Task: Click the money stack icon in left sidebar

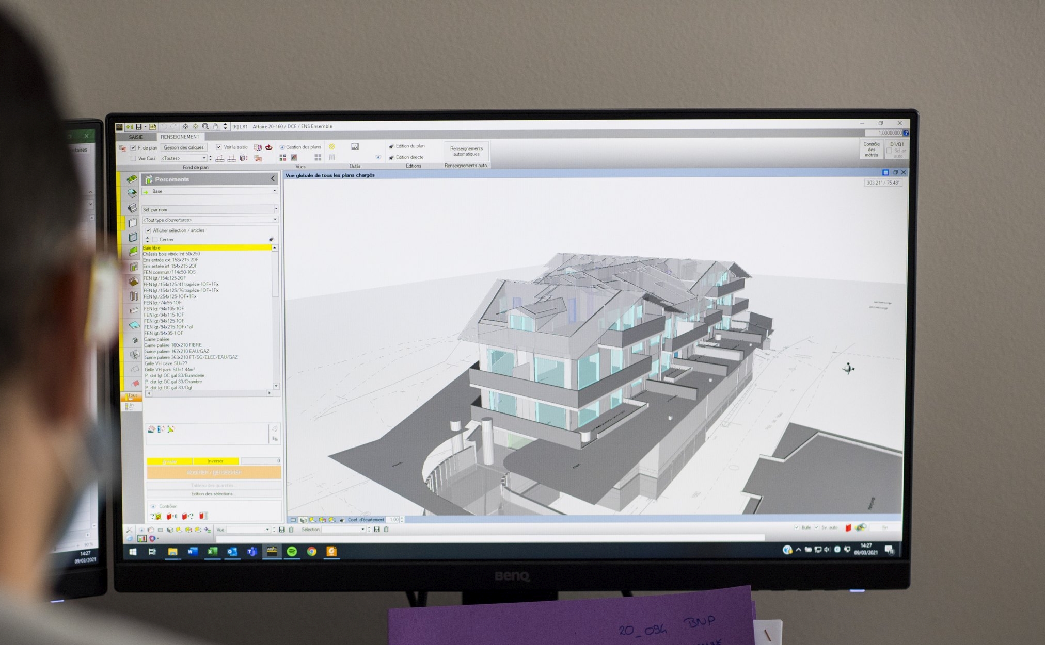Action: [132, 179]
